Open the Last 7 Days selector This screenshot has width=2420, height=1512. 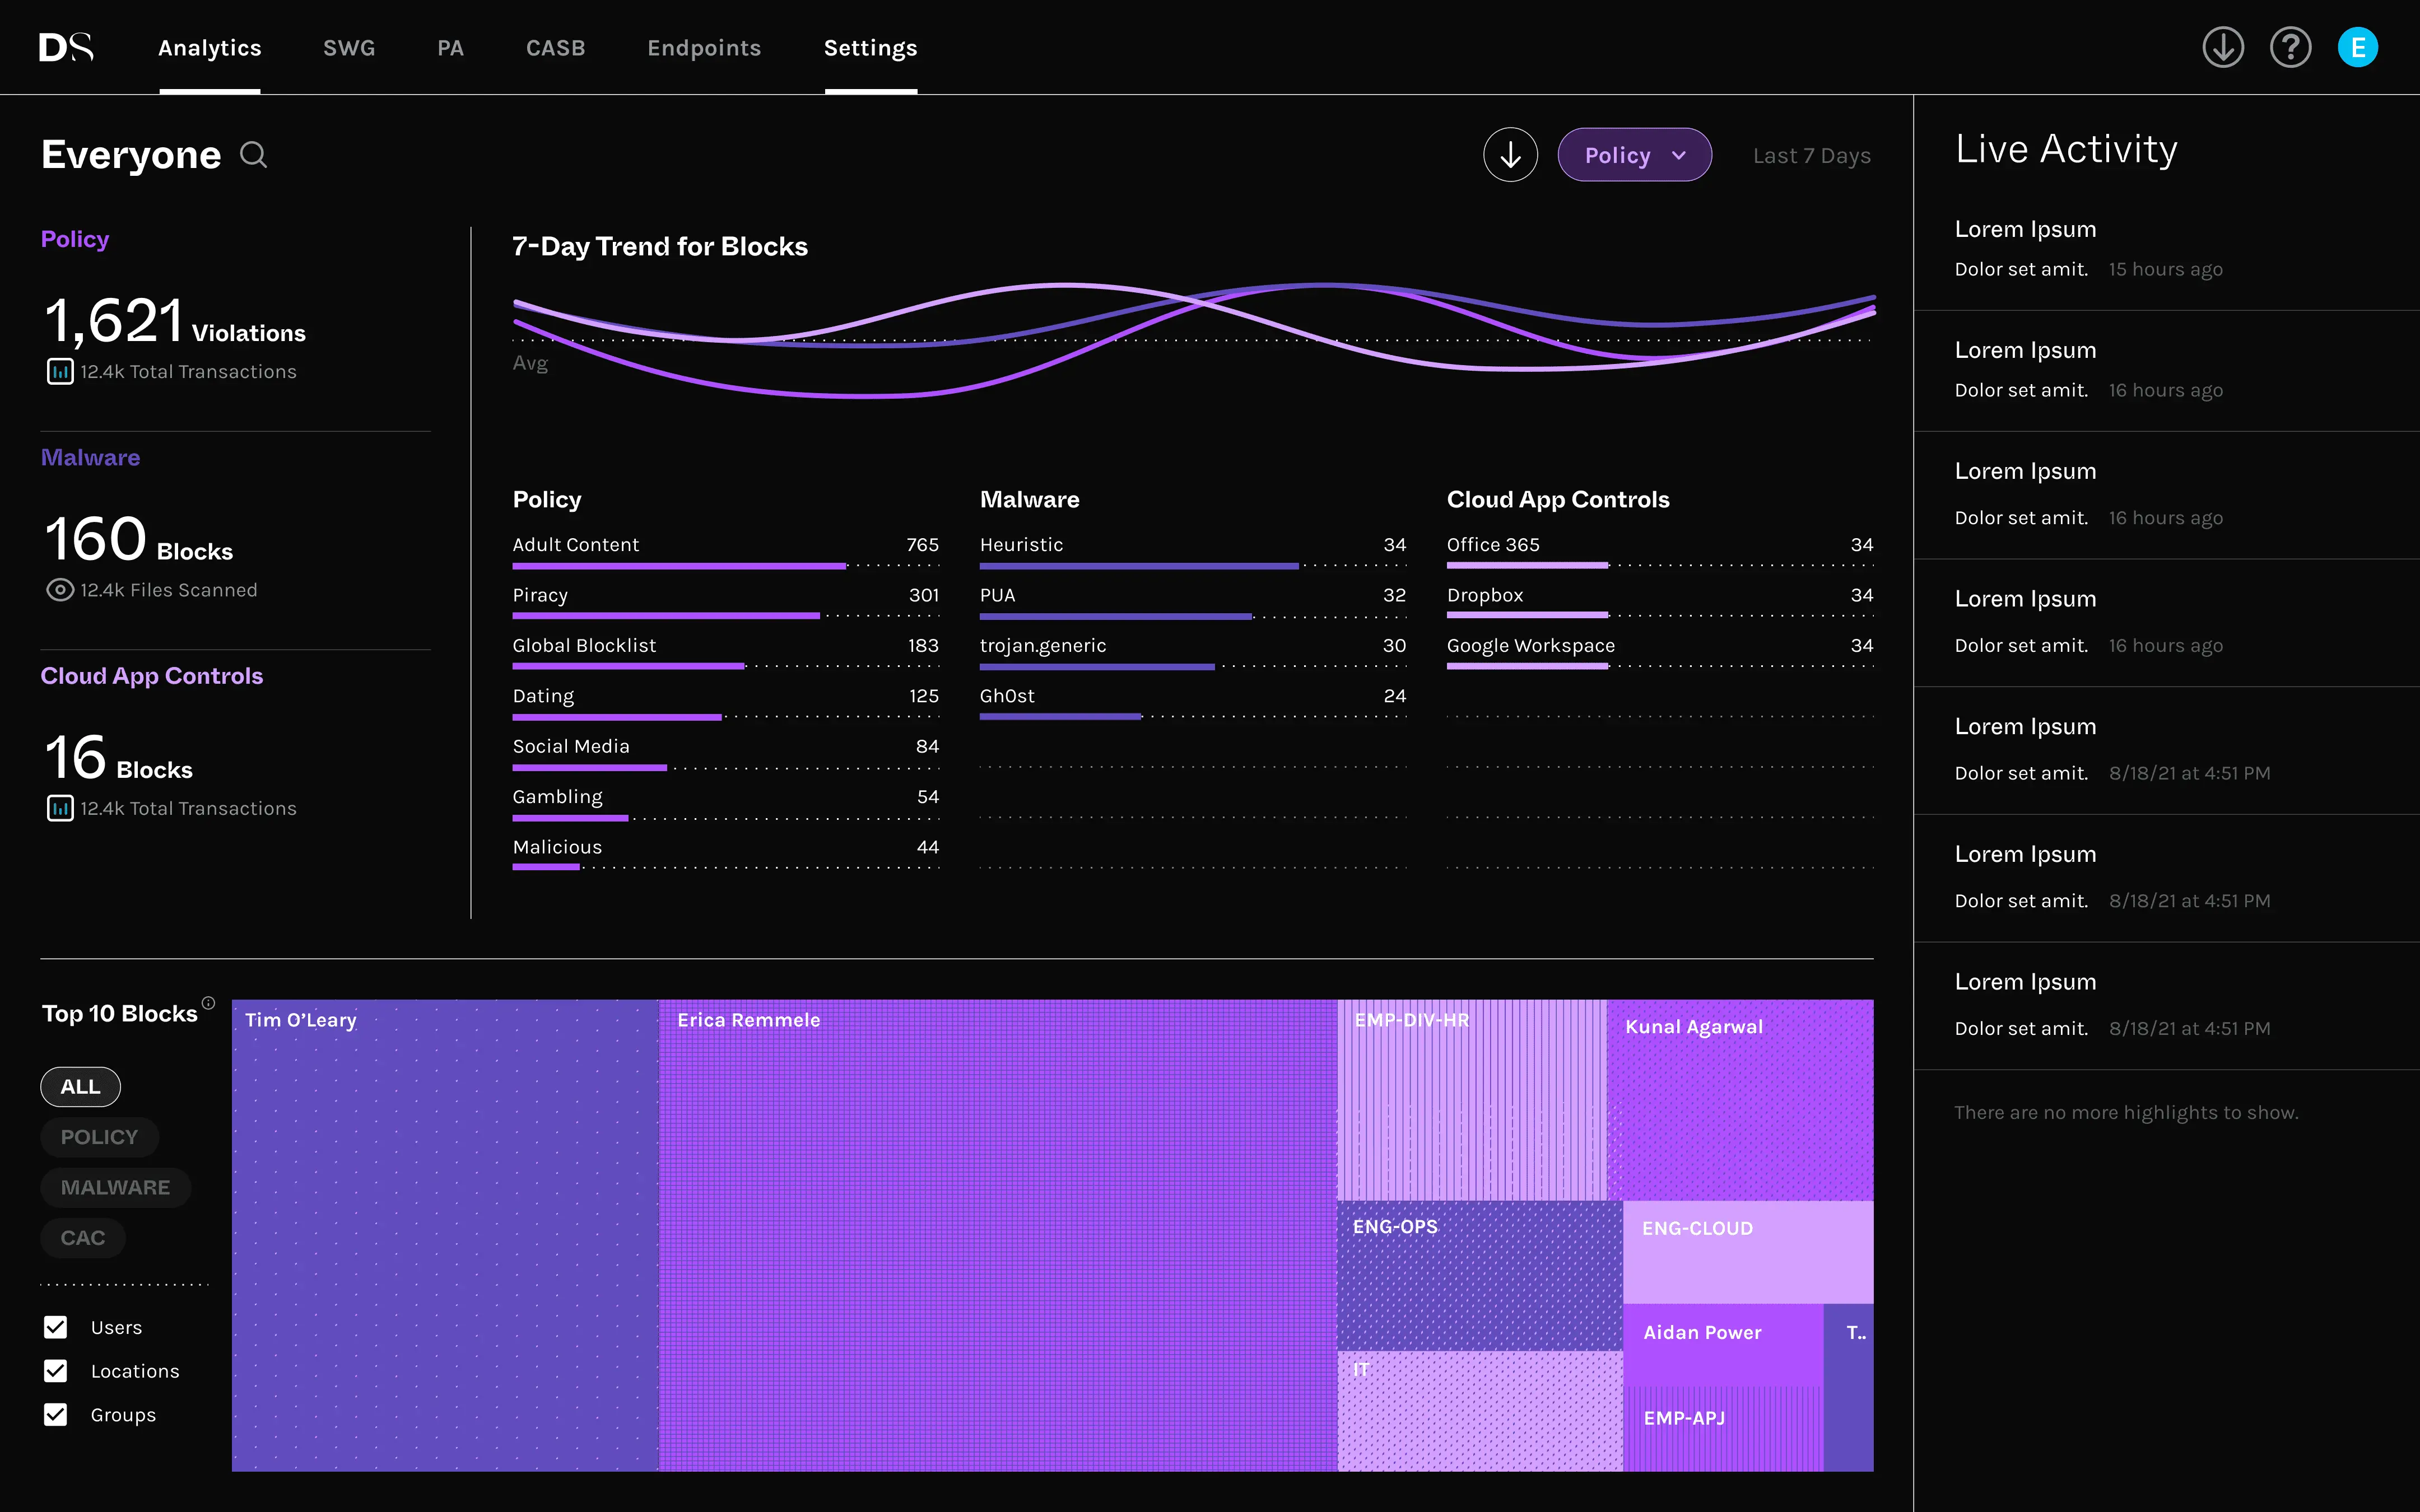click(1811, 156)
